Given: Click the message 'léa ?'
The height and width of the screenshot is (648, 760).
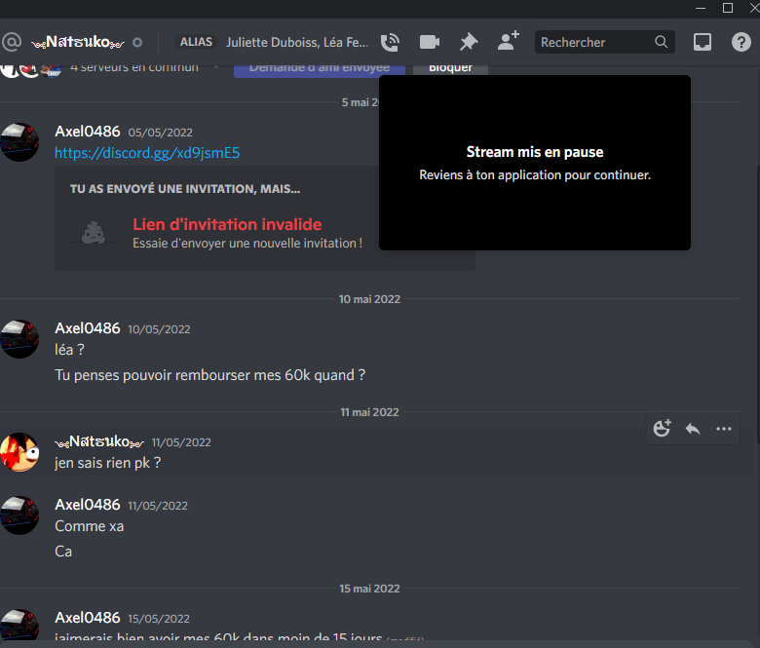Looking at the screenshot, I should click(69, 350).
